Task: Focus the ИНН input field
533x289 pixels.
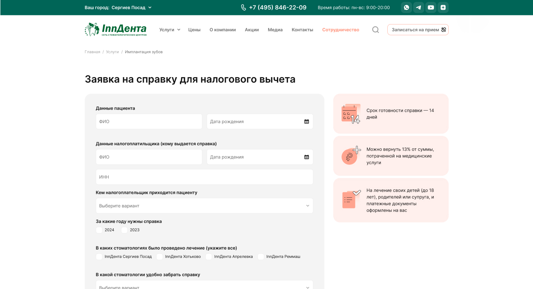Action: click(204, 177)
